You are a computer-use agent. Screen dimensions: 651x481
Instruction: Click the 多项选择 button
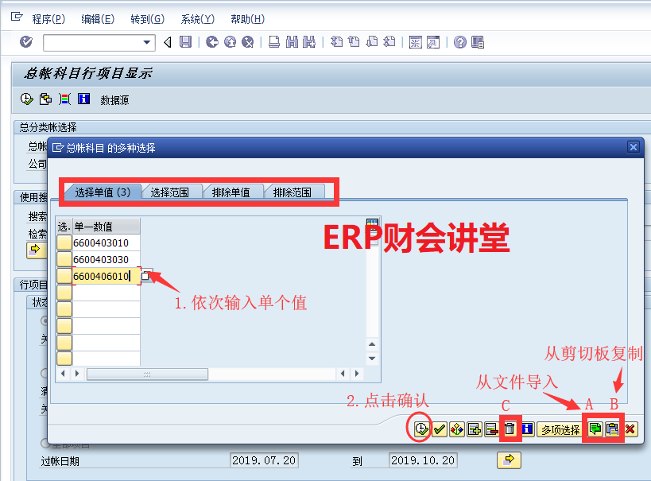(560, 429)
